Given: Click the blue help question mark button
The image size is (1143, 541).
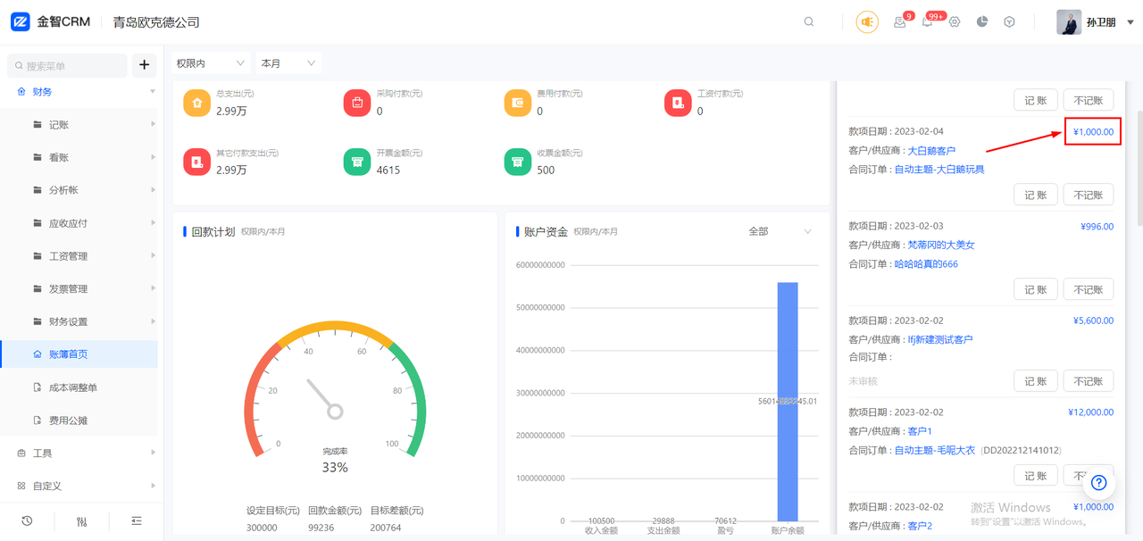Looking at the screenshot, I should 1098,483.
